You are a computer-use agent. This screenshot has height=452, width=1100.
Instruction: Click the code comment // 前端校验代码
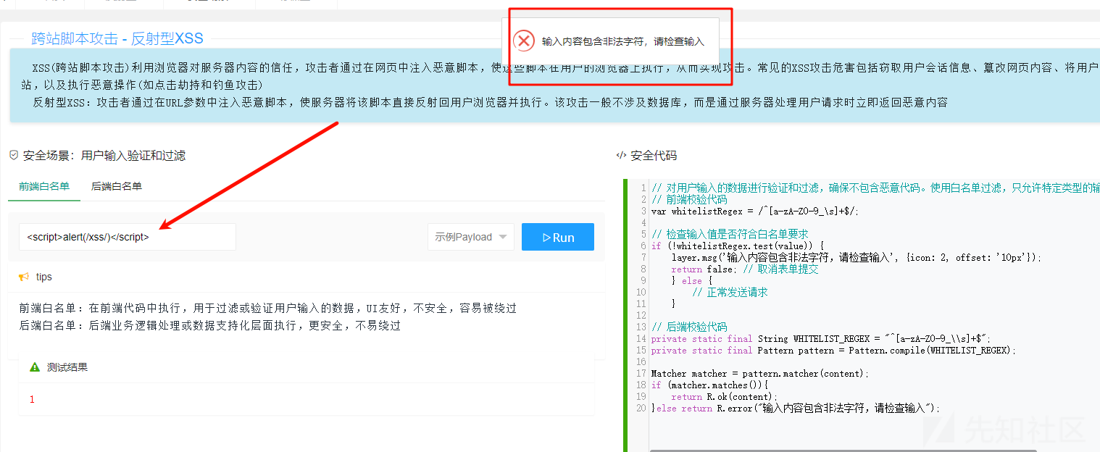pos(689,199)
